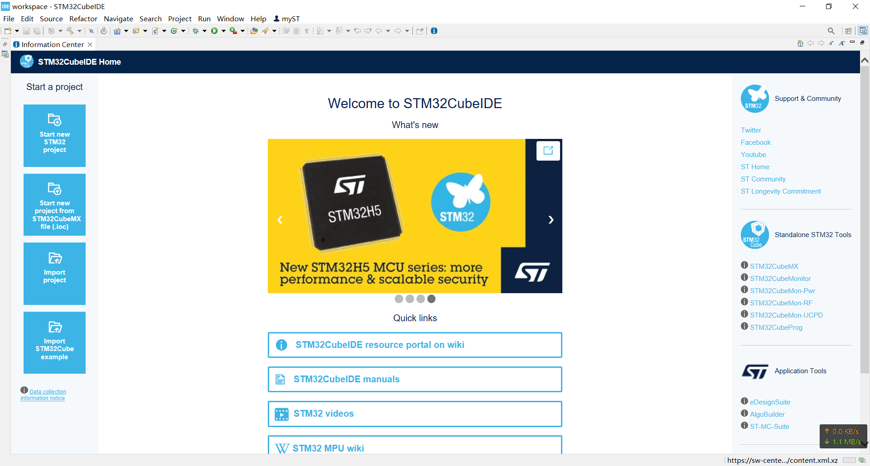Viewport: 870px width, 466px height.
Task: Click the new C source file icon
Action: pyautogui.click(x=155, y=31)
